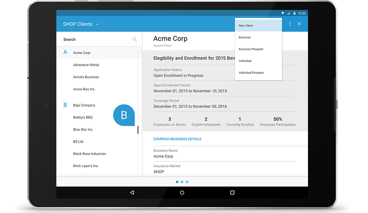Screen dimensions: 368x213
Task: Tap the blue B scroll index bubble
Action: pyautogui.click(x=124, y=115)
